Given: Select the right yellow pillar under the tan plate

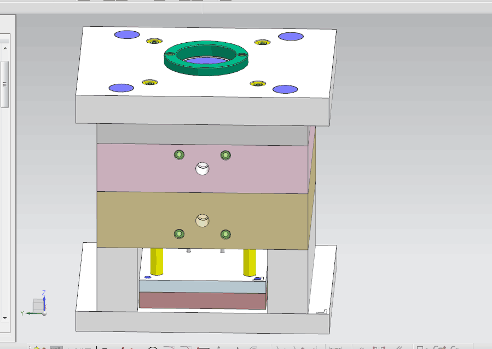Looking at the screenshot, I should (250, 262).
